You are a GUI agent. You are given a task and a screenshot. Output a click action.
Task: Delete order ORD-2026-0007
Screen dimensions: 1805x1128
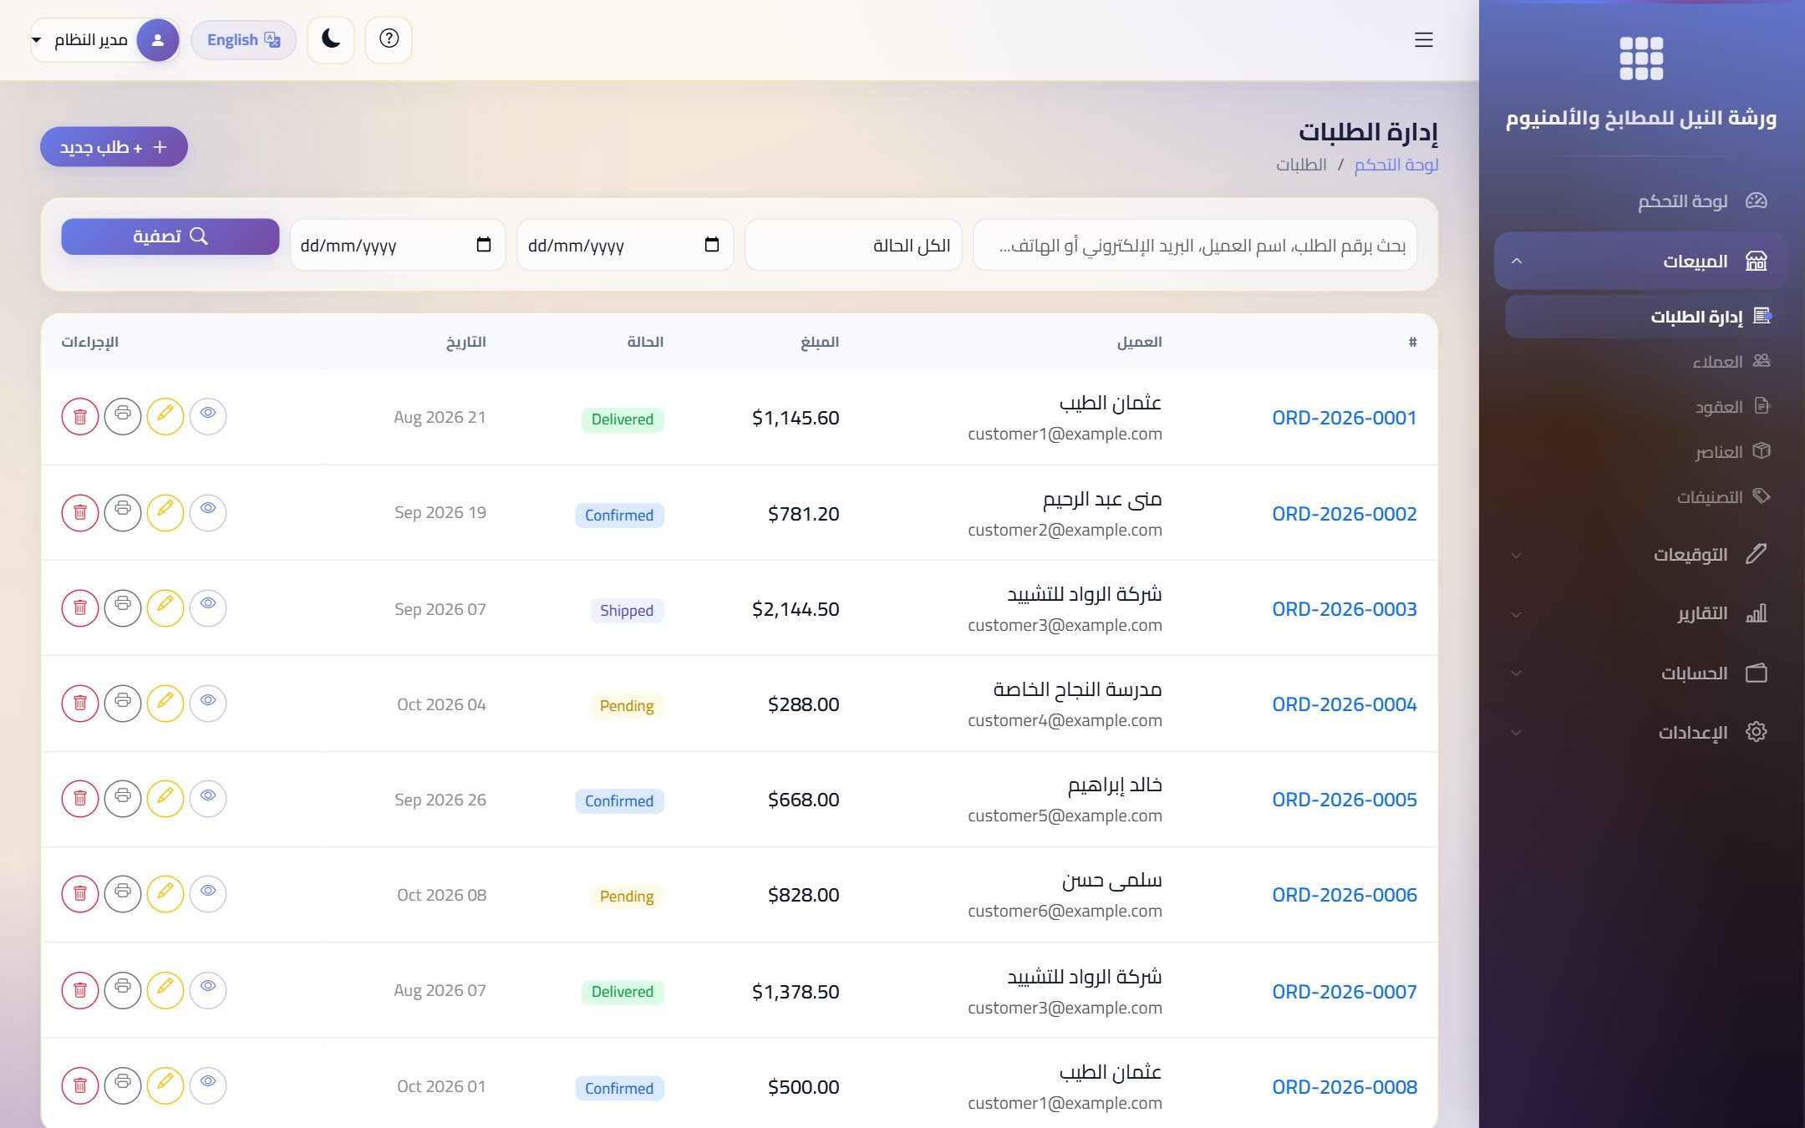80,990
